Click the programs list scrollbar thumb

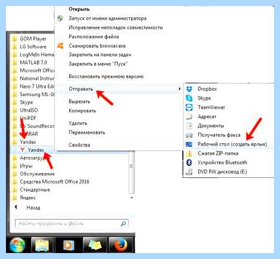pyautogui.click(x=132, y=172)
